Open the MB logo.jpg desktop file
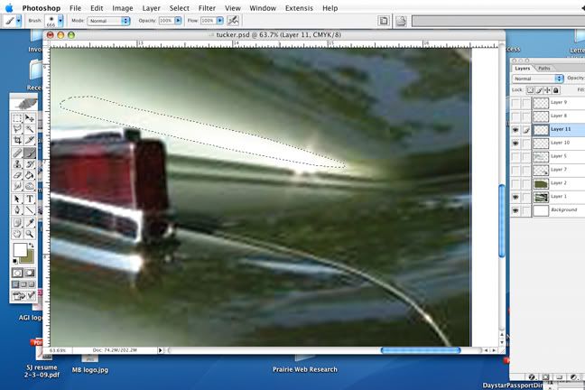The height and width of the screenshot is (390, 585). click(90, 365)
